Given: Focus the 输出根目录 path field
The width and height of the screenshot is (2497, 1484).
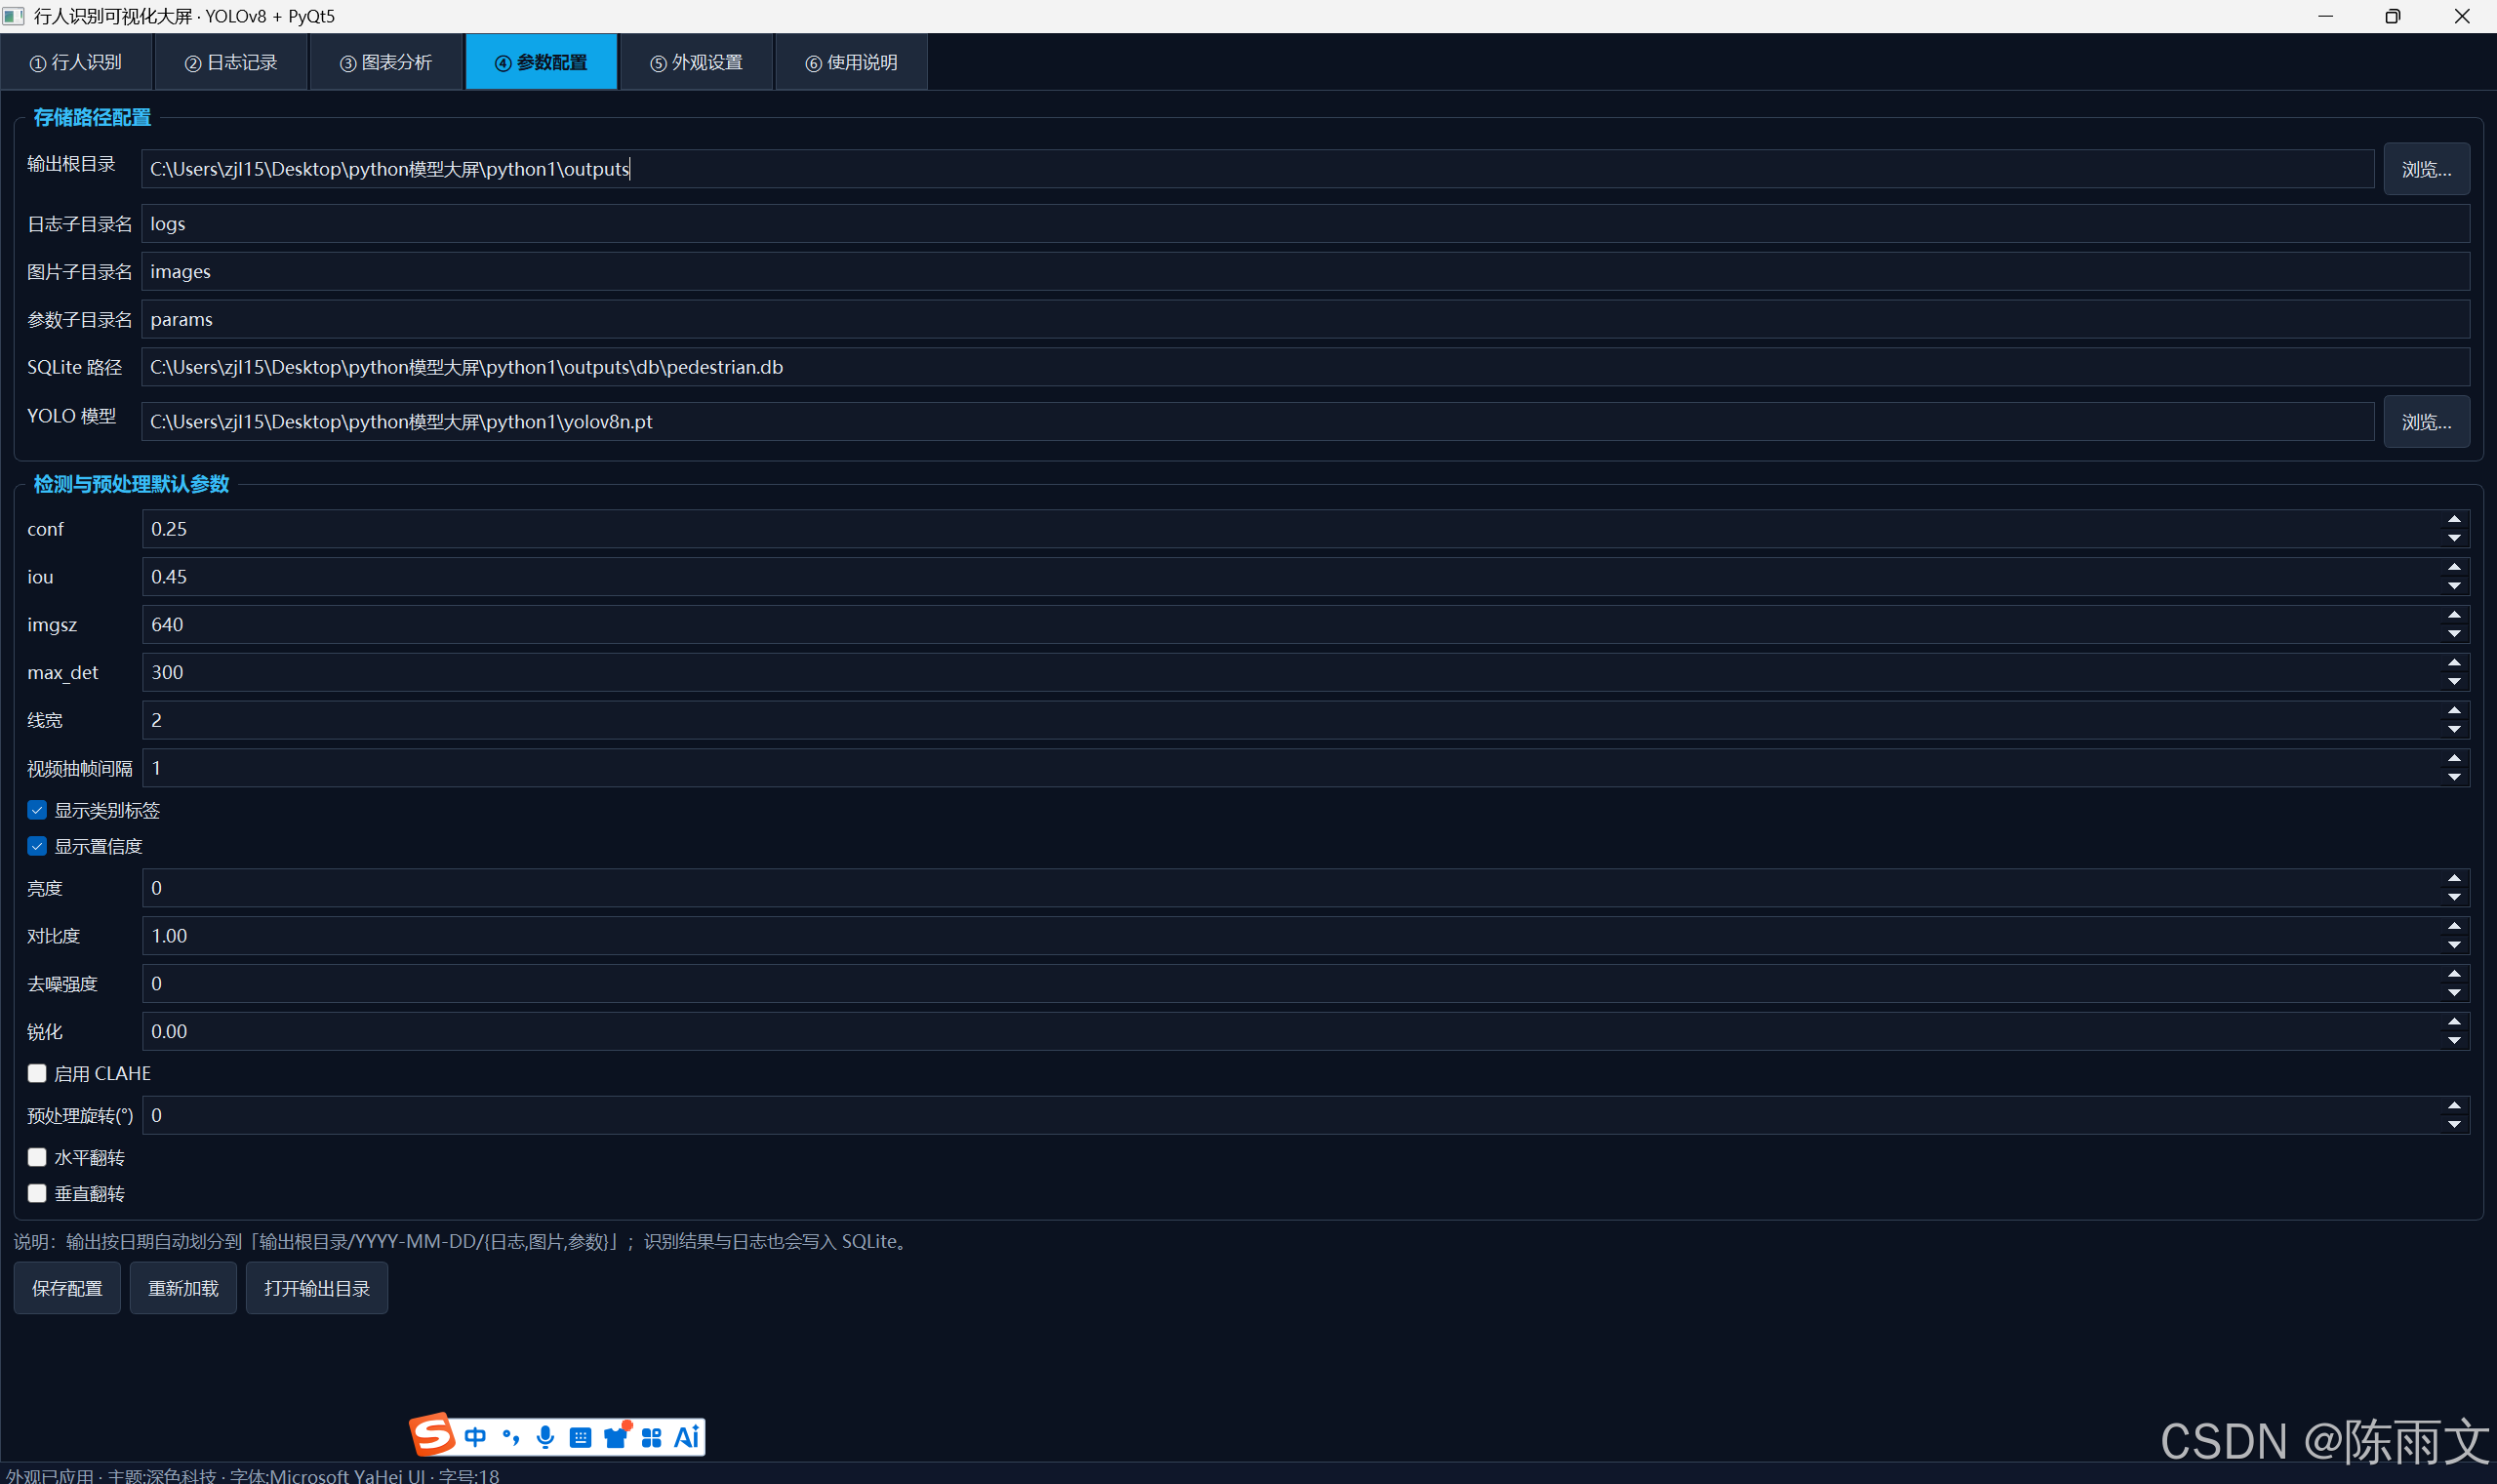Looking at the screenshot, I should click(x=1258, y=169).
